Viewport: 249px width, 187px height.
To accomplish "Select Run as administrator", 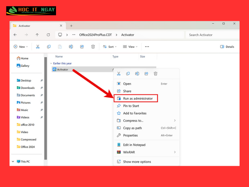I will 136,98.
